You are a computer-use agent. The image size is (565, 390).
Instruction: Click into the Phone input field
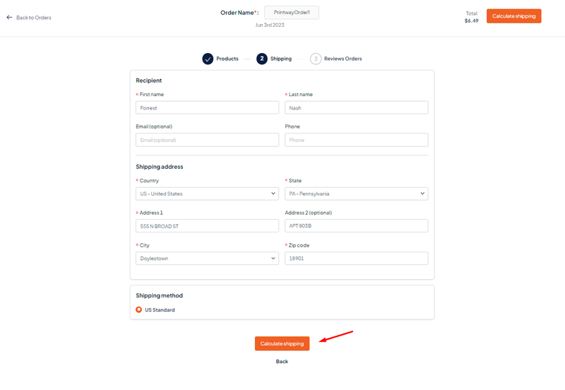pyautogui.click(x=357, y=140)
